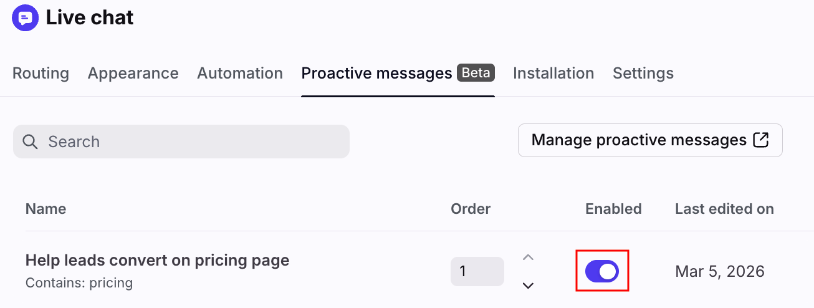Open the Appearance tab

(x=133, y=74)
